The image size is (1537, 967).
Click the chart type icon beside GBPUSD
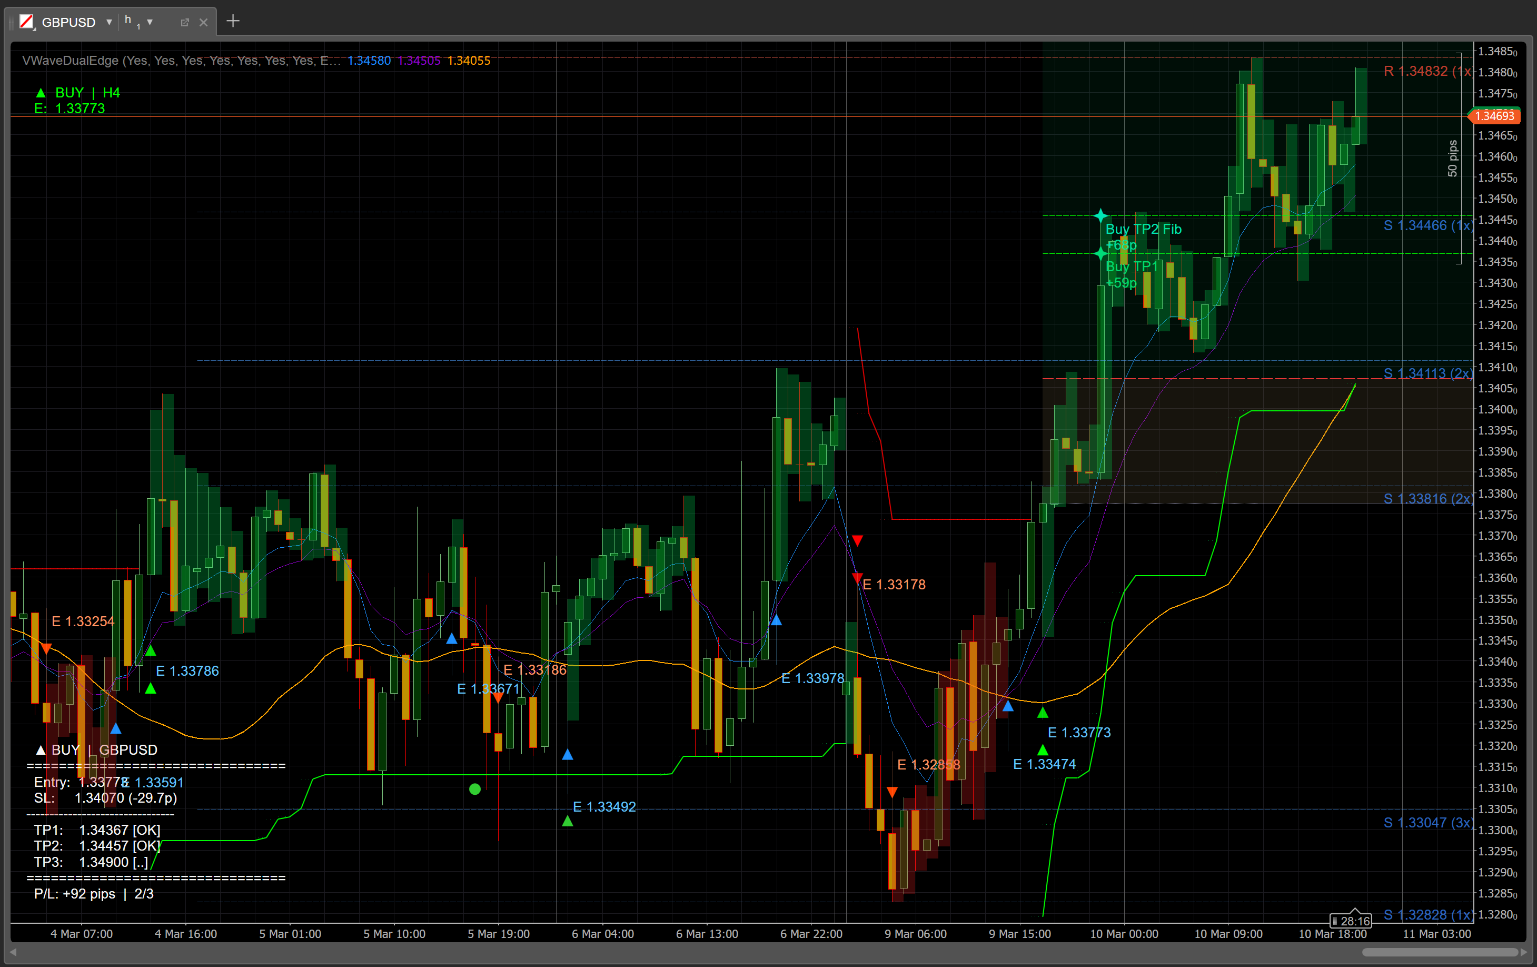[x=26, y=22]
